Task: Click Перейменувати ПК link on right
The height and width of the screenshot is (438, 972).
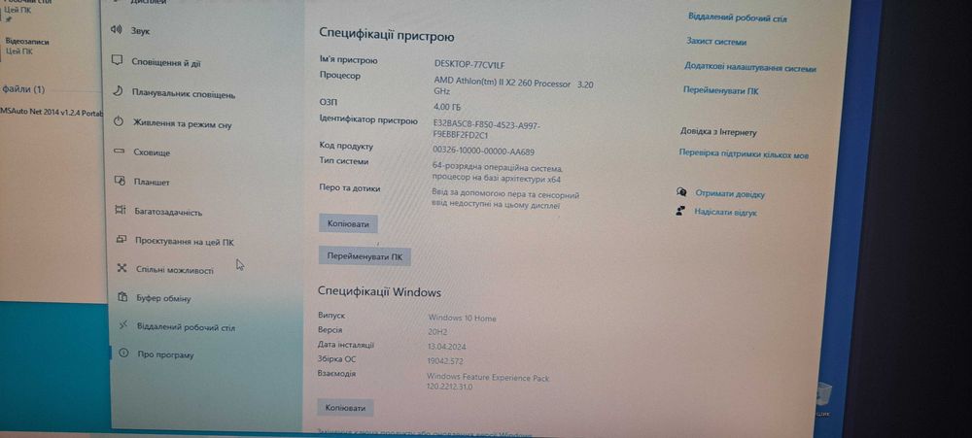Action: tap(720, 90)
